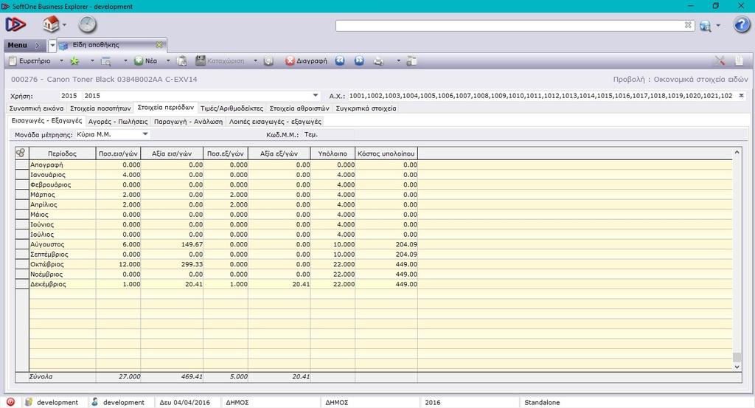The image size is (755, 408).
Task: Open the Στοιχεία αθροιστών tab
Action: coord(299,108)
